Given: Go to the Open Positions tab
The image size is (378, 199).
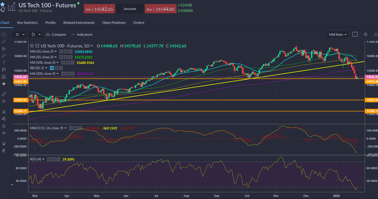Looking at the screenshot, I should 114,22.
